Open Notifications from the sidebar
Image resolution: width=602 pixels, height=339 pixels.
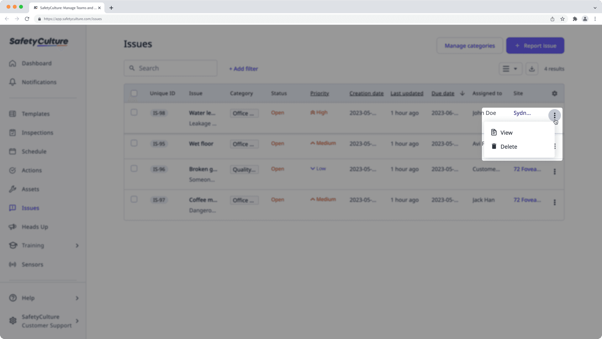coord(39,82)
